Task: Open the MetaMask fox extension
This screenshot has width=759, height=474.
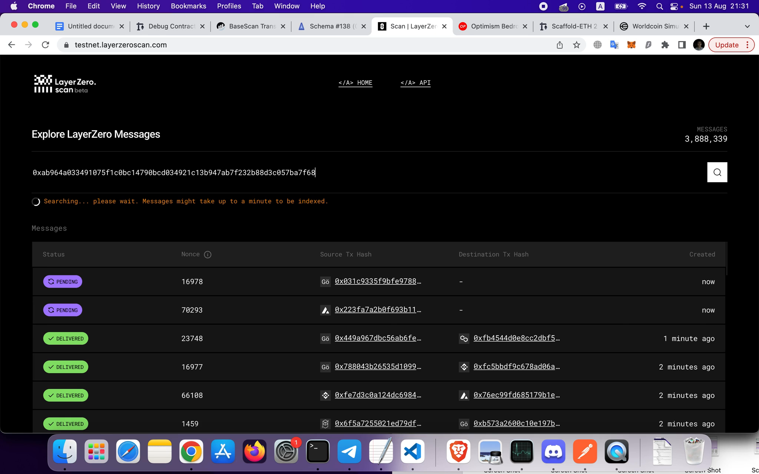Action: click(x=631, y=45)
